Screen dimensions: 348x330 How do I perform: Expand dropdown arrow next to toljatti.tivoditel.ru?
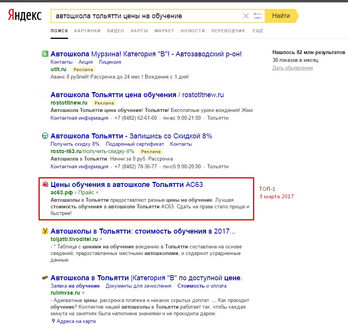pyautogui.click(x=101, y=239)
